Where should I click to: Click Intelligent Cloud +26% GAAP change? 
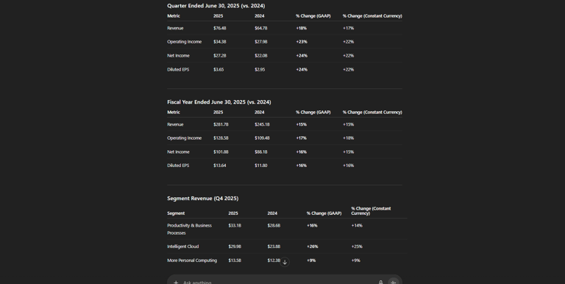click(313, 246)
